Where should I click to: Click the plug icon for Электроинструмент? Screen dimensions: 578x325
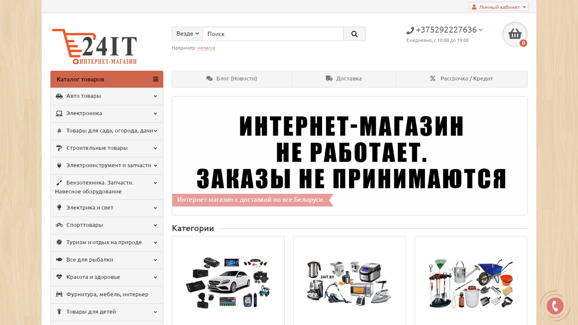pyautogui.click(x=59, y=165)
